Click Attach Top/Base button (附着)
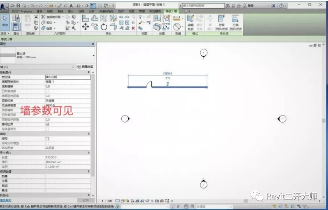 pyautogui.click(x=221, y=22)
